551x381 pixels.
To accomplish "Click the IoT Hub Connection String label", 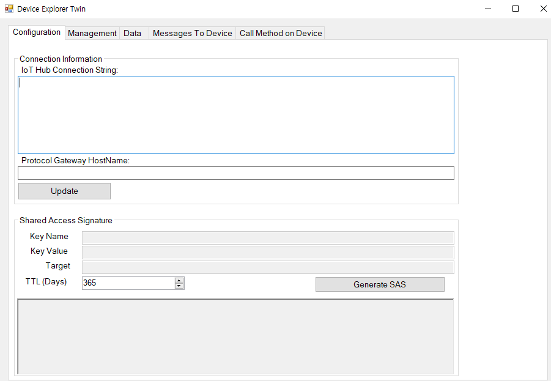I will pos(70,70).
